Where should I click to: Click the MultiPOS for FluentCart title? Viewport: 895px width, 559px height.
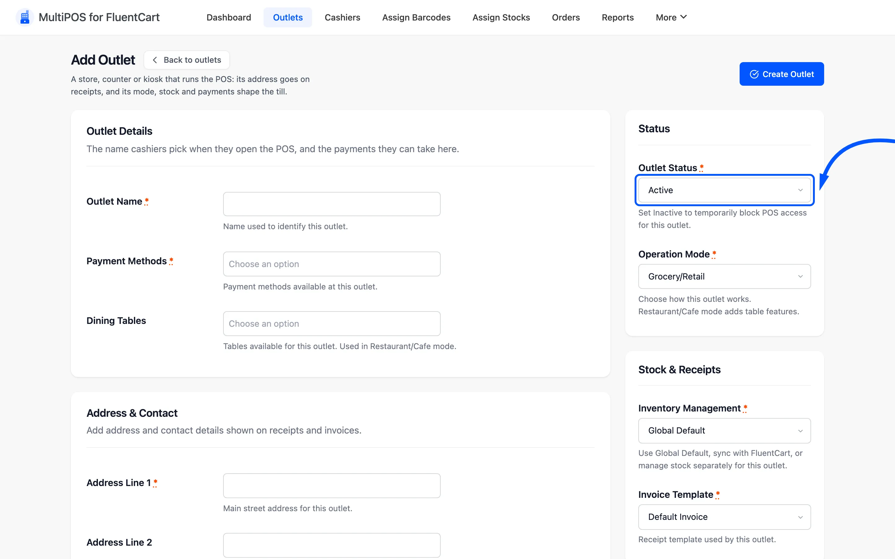click(x=99, y=17)
